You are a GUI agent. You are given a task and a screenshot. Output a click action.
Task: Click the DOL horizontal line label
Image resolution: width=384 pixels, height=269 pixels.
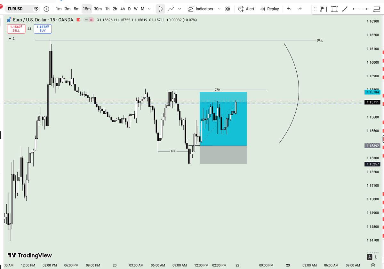coord(320,40)
